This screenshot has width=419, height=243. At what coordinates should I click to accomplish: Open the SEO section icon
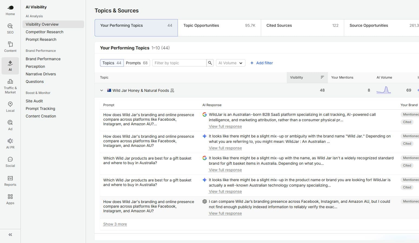[10, 26]
